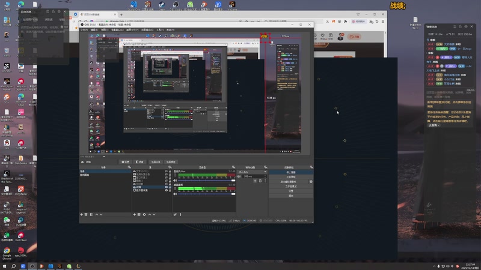The height and width of the screenshot is (270, 481).
Task: Adjust the 麦克风/Aux volume slider
Action: coord(206,181)
